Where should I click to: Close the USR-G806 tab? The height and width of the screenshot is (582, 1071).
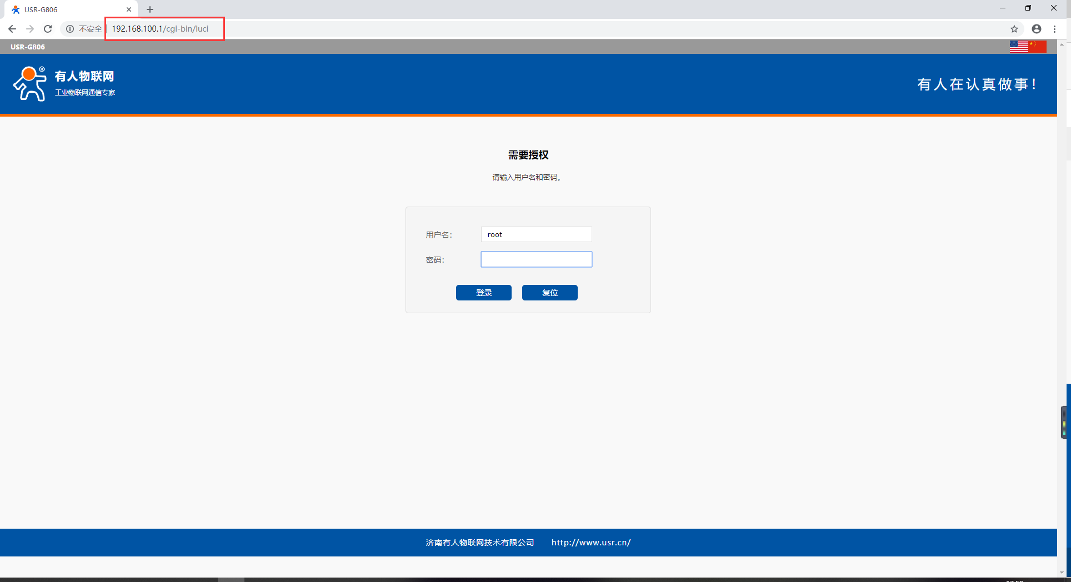point(129,9)
